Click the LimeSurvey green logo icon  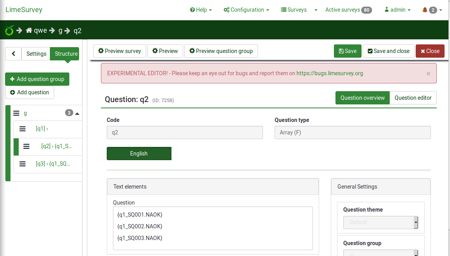tap(9, 30)
